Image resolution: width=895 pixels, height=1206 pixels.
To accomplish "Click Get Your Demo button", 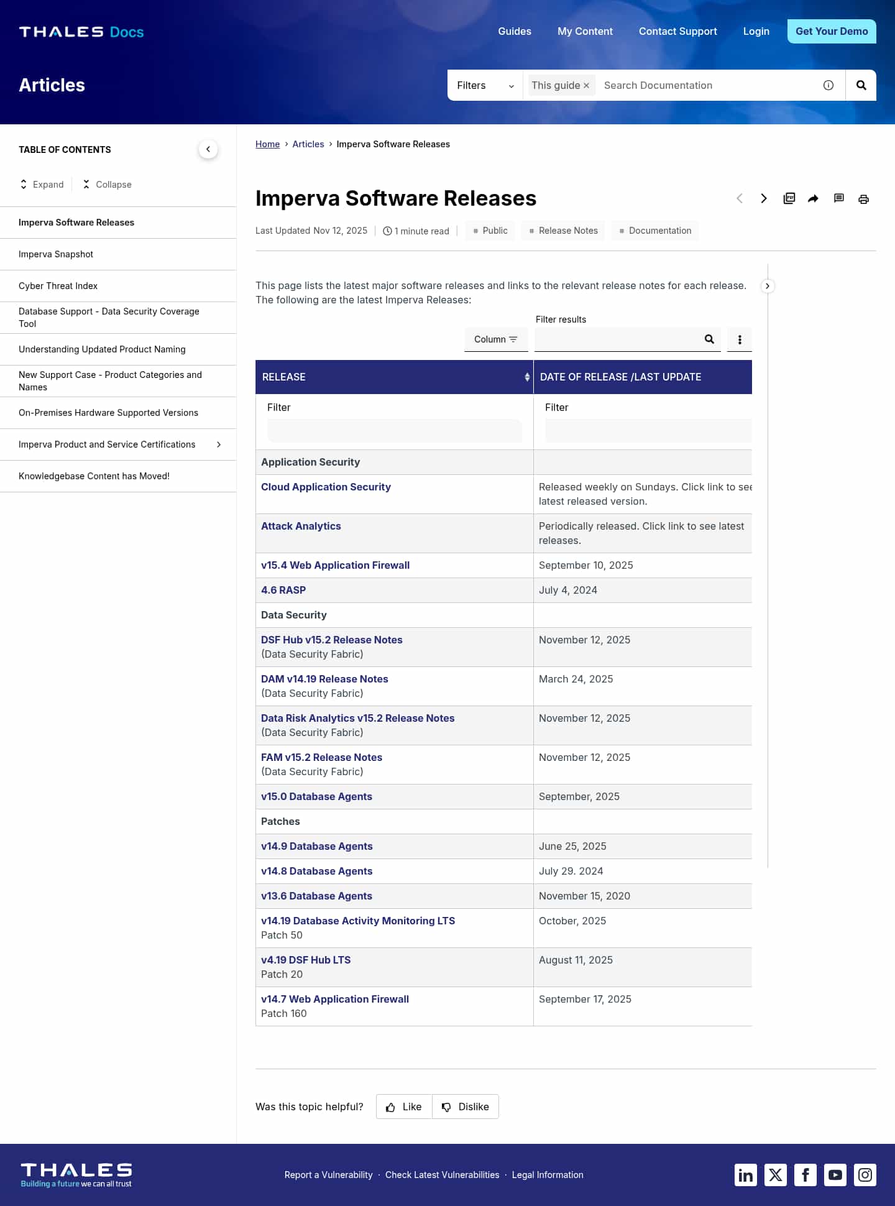I will (832, 31).
